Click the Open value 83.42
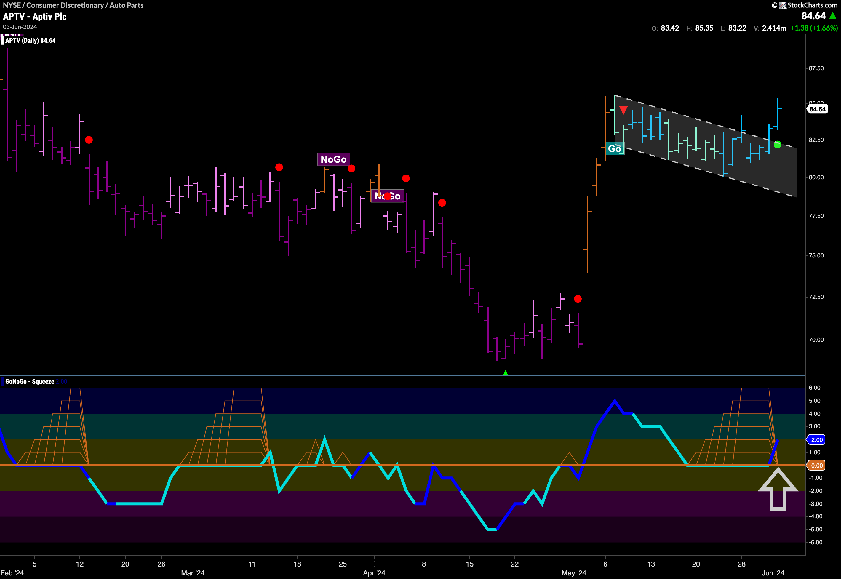Viewport: 841px width, 579px height. tap(670, 28)
